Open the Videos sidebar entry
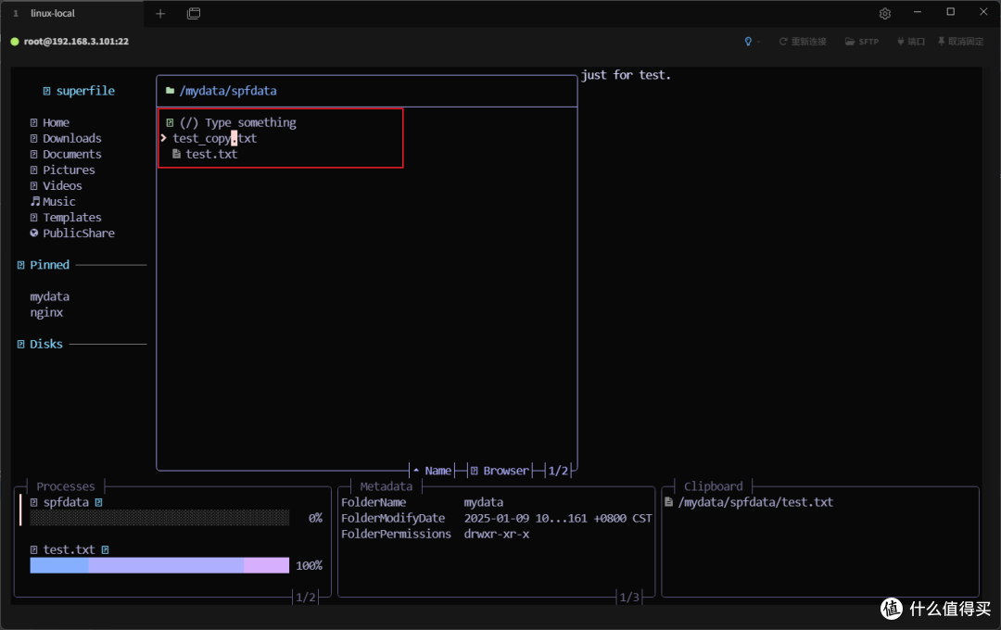This screenshot has width=1001, height=630. click(56, 185)
